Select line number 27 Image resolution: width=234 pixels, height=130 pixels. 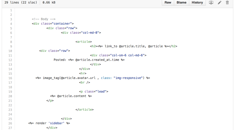(10, 128)
